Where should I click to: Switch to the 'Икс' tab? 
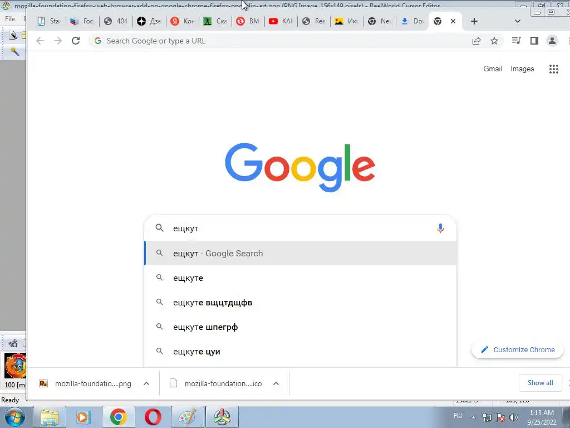tap(347, 21)
